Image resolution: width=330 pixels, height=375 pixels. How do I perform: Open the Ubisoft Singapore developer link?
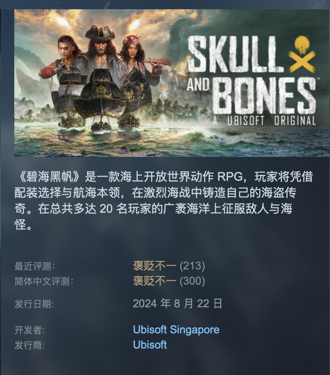click(176, 330)
